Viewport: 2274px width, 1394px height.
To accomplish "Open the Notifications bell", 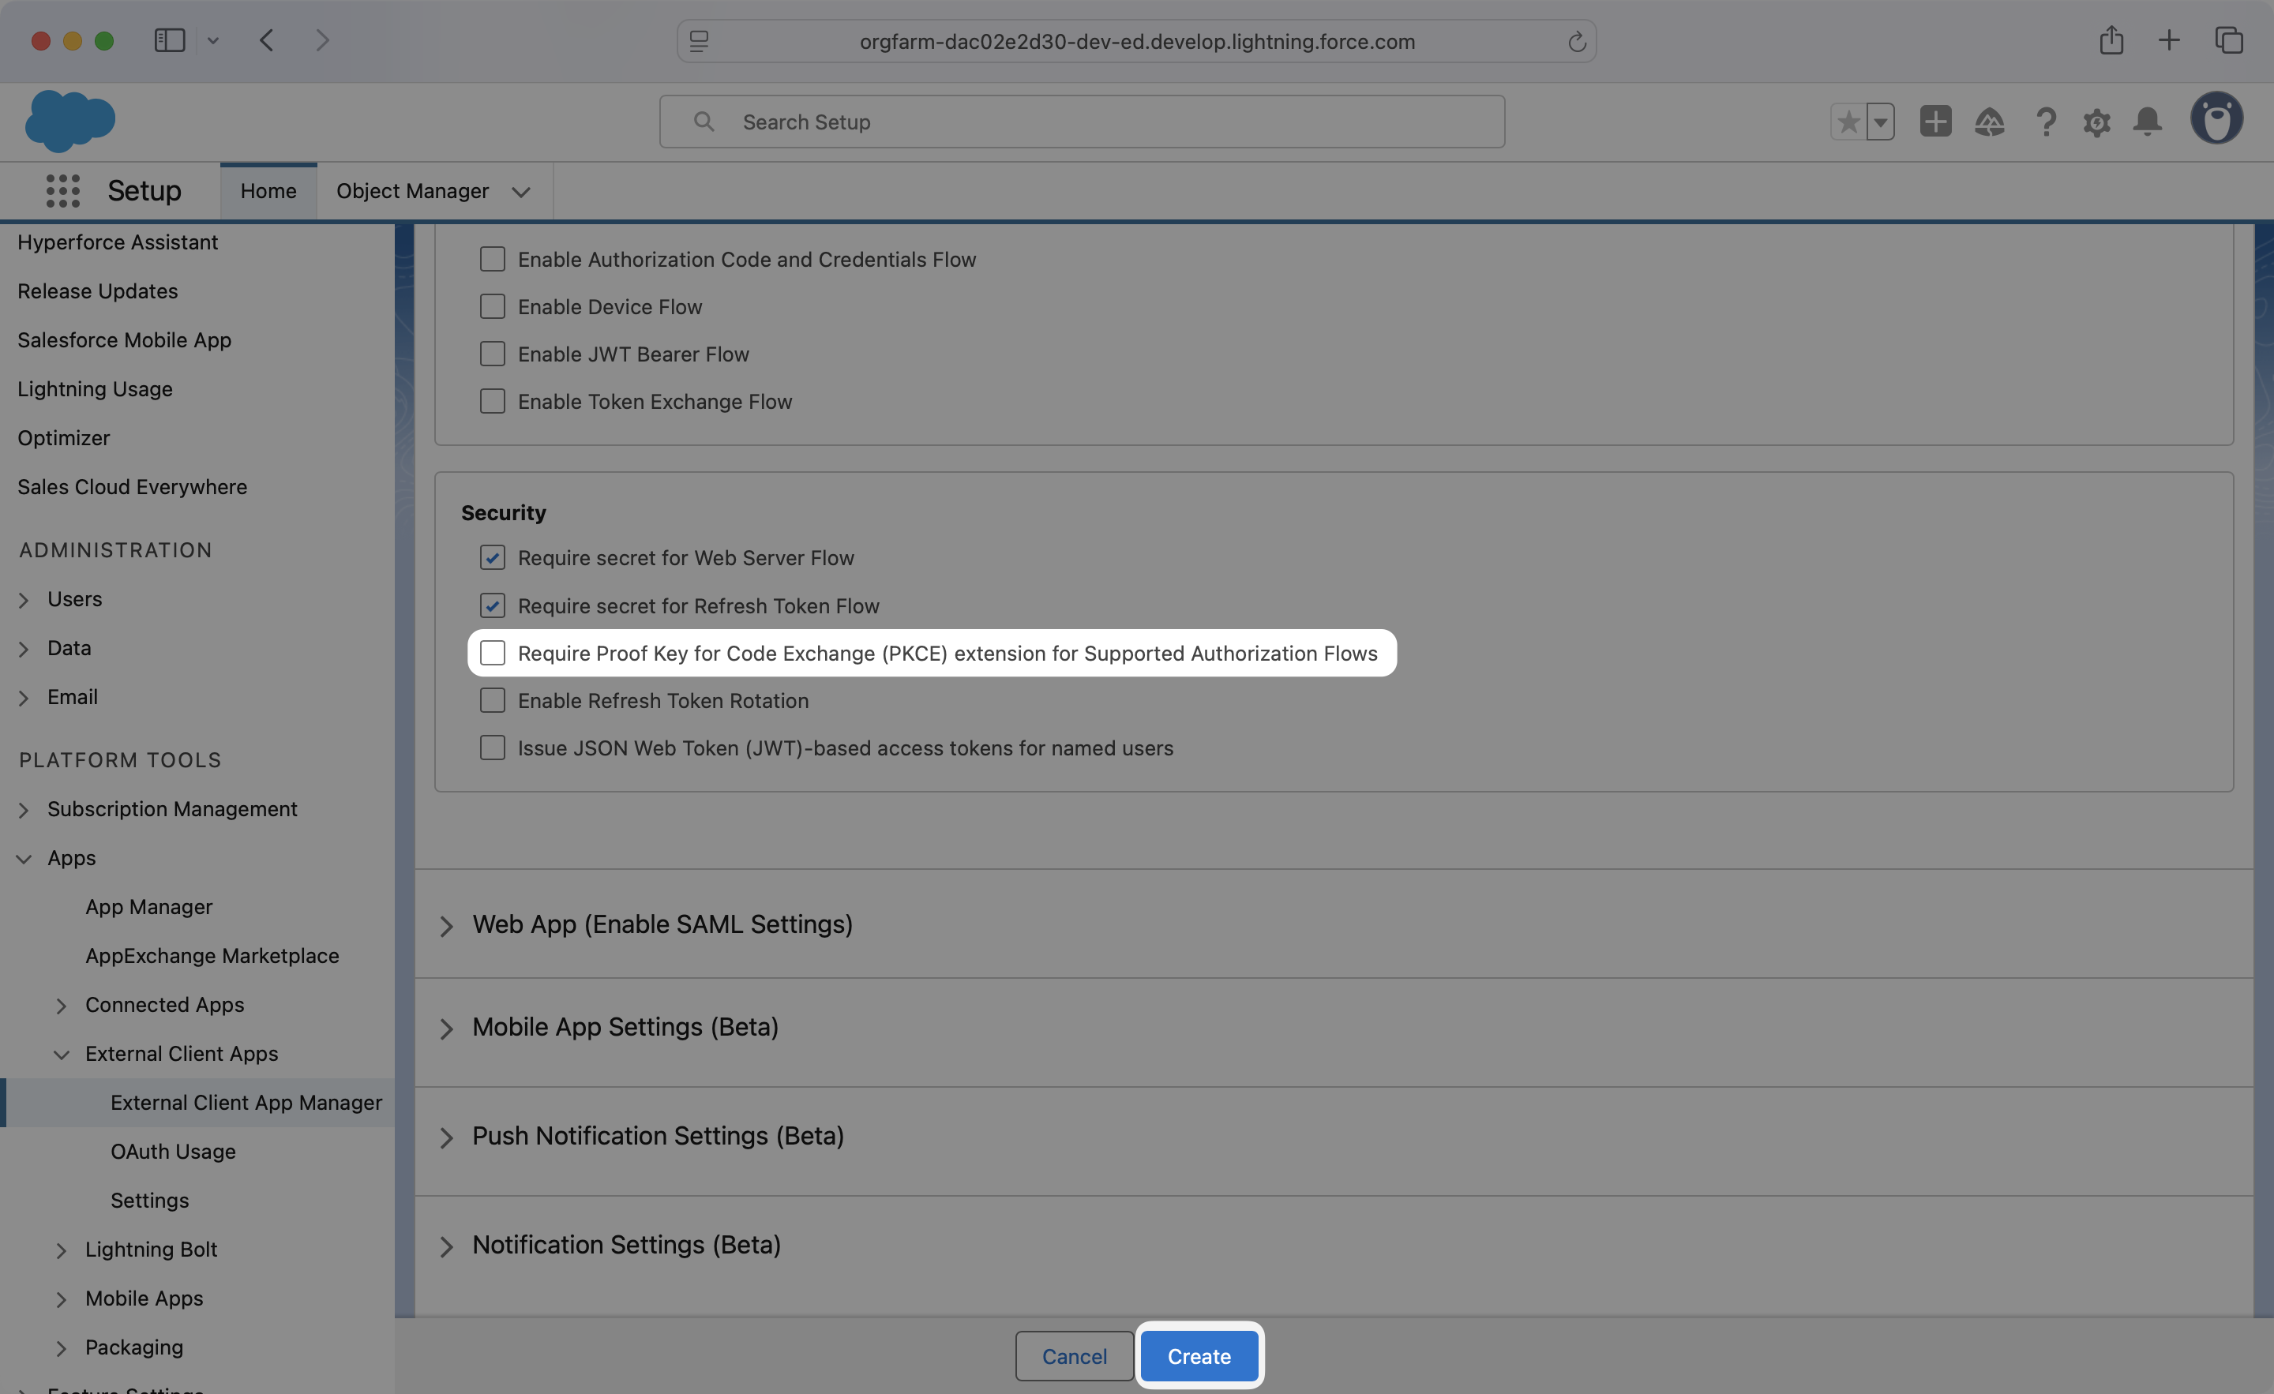I will pos(2148,122).
